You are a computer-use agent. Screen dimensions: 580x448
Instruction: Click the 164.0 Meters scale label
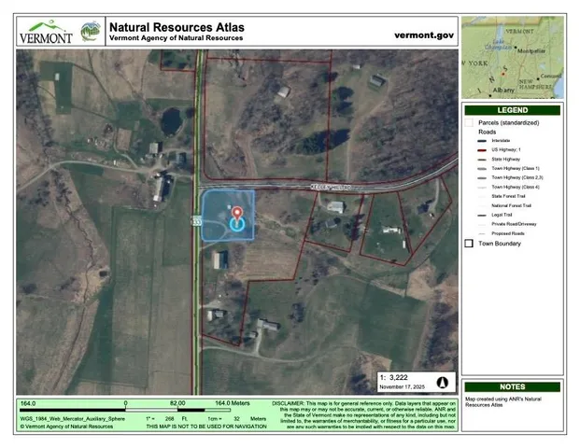pos(233,403)
